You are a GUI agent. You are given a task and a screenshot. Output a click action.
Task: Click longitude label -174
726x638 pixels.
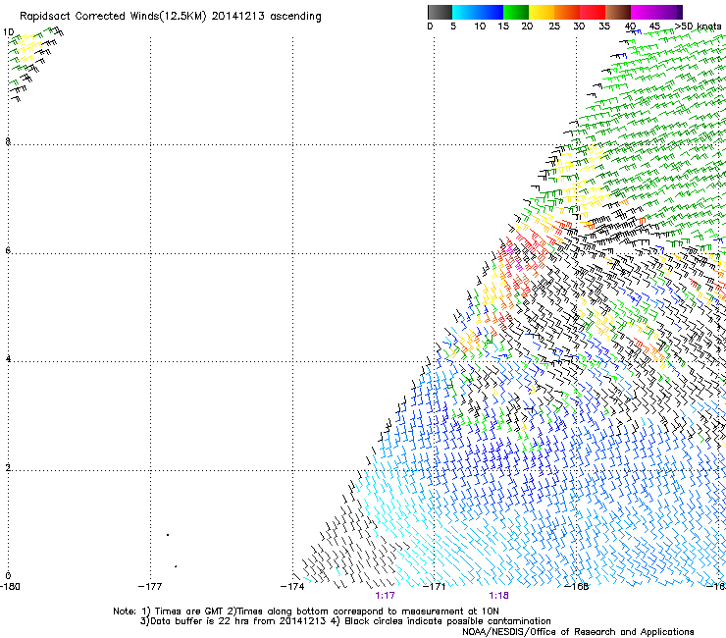tap(292, 587)
